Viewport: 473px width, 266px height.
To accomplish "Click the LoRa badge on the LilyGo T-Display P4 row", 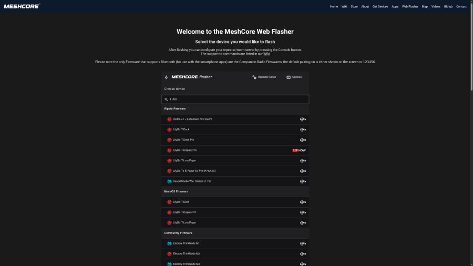I will [x=303, y=212].
